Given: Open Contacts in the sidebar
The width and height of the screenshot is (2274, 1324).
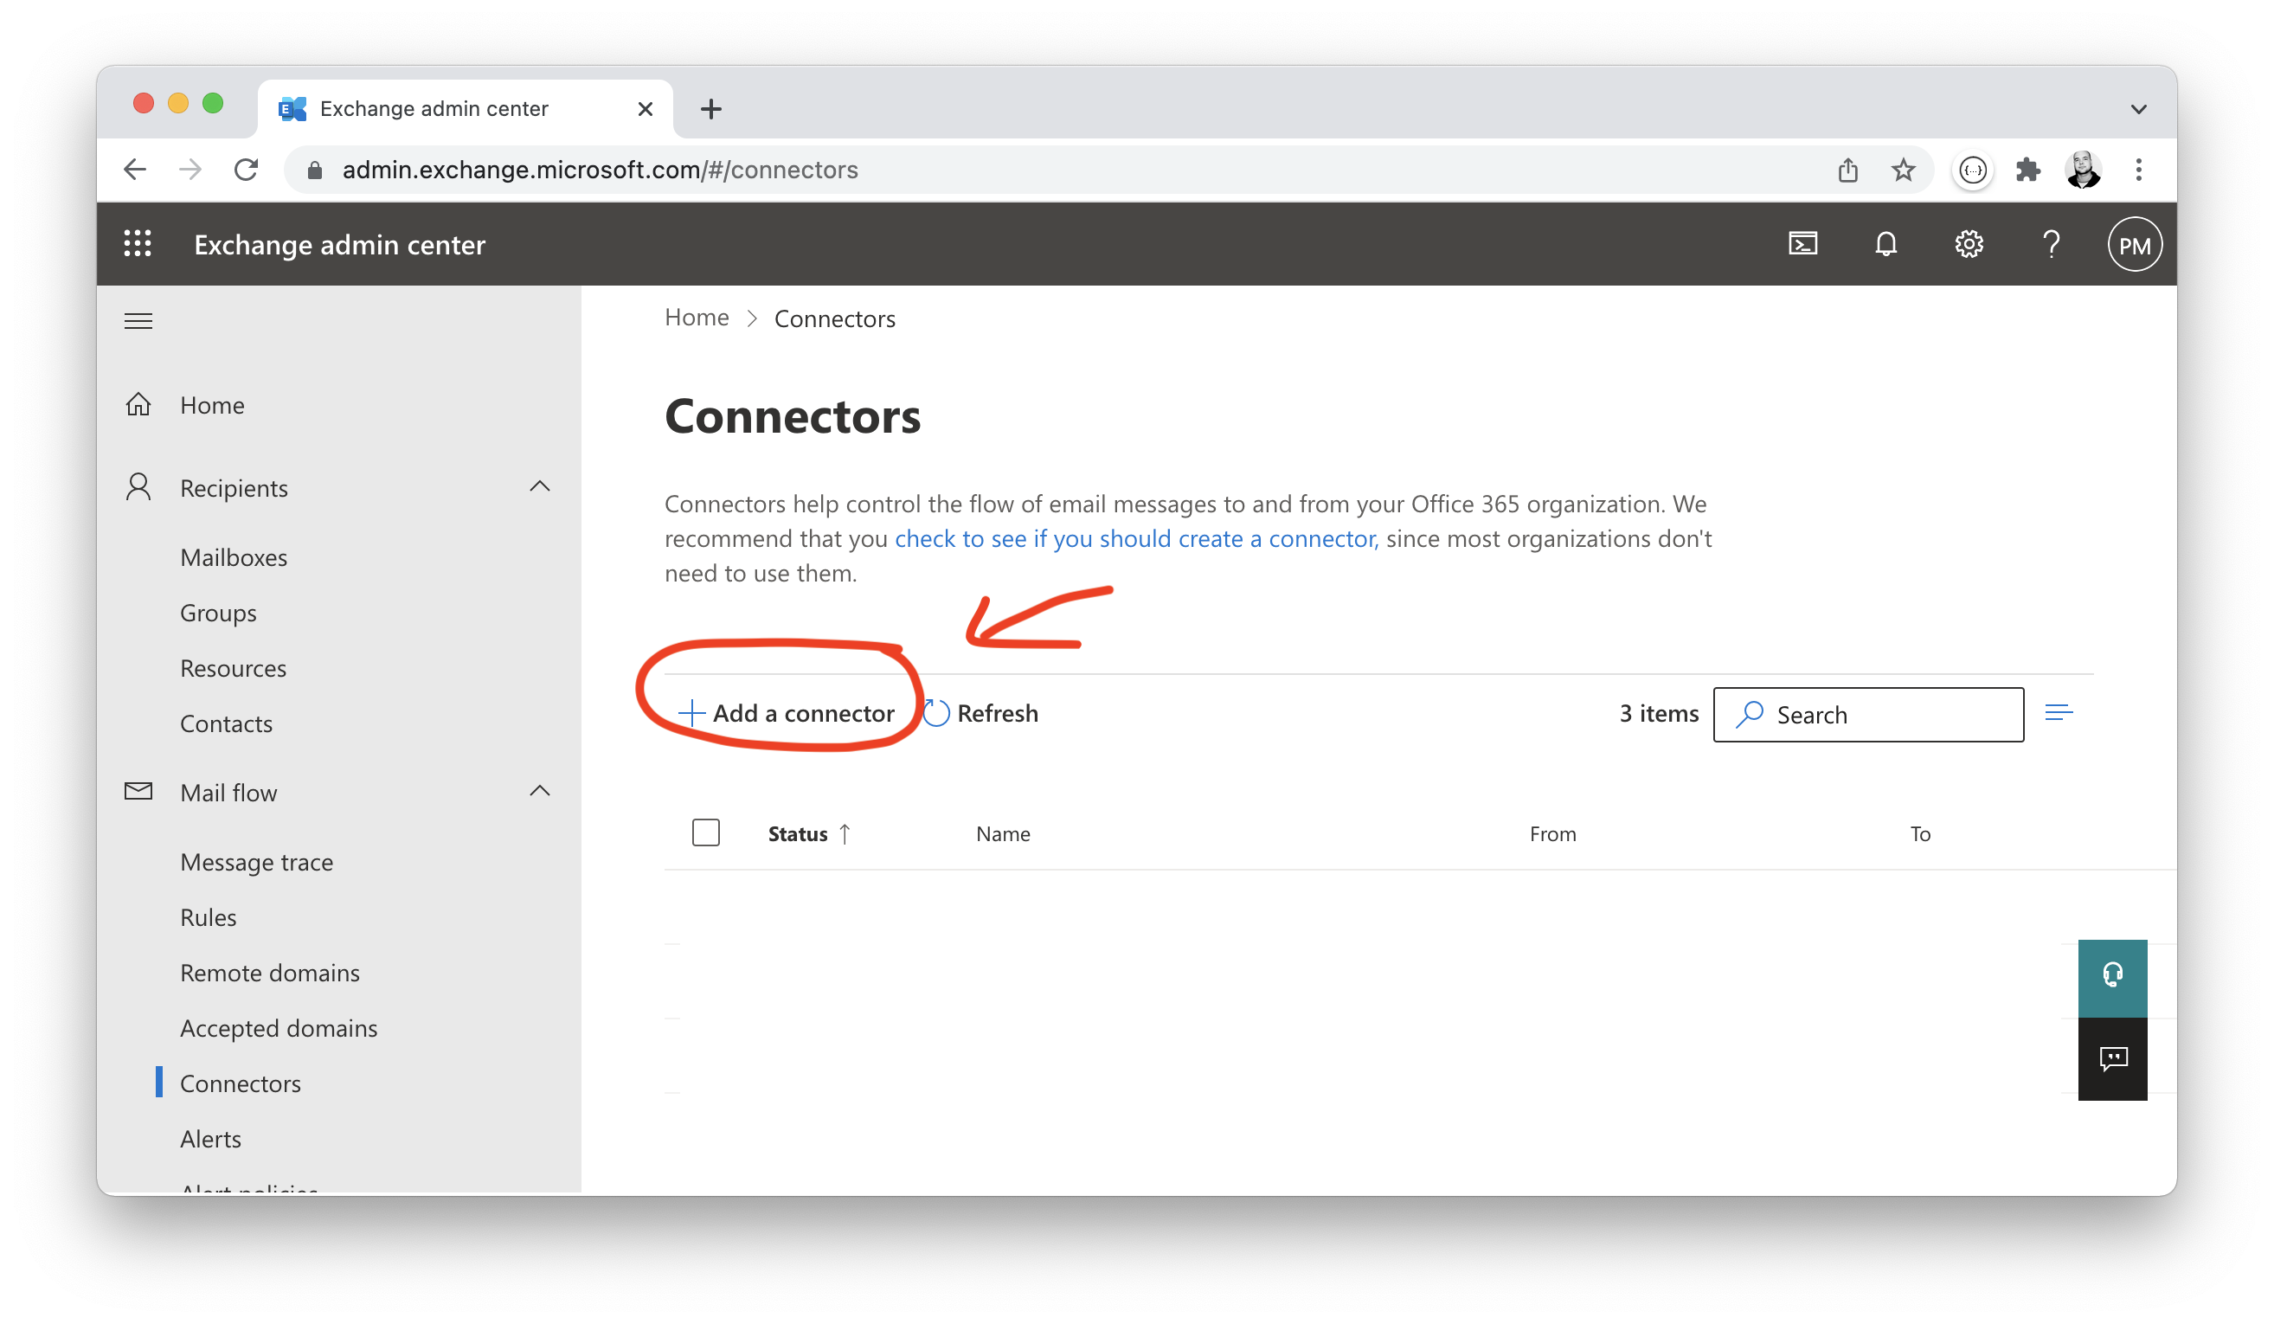Looking at the screenshot, I should point(227,723).
